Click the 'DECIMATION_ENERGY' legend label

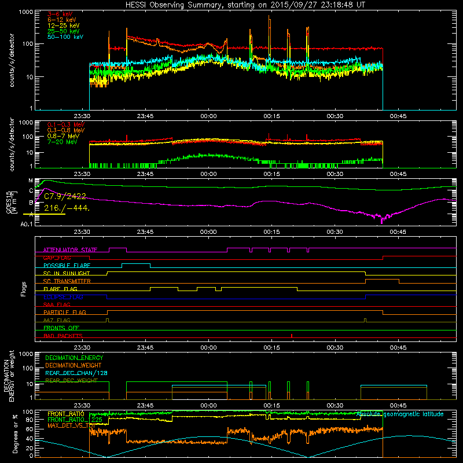tap(74, 358)
